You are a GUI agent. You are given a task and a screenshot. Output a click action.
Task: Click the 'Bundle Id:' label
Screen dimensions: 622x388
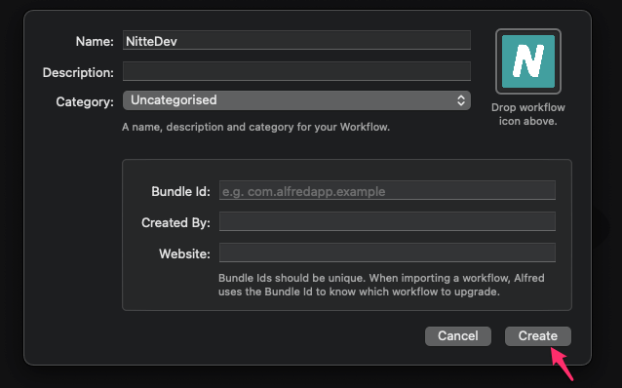tap(181, 192)
